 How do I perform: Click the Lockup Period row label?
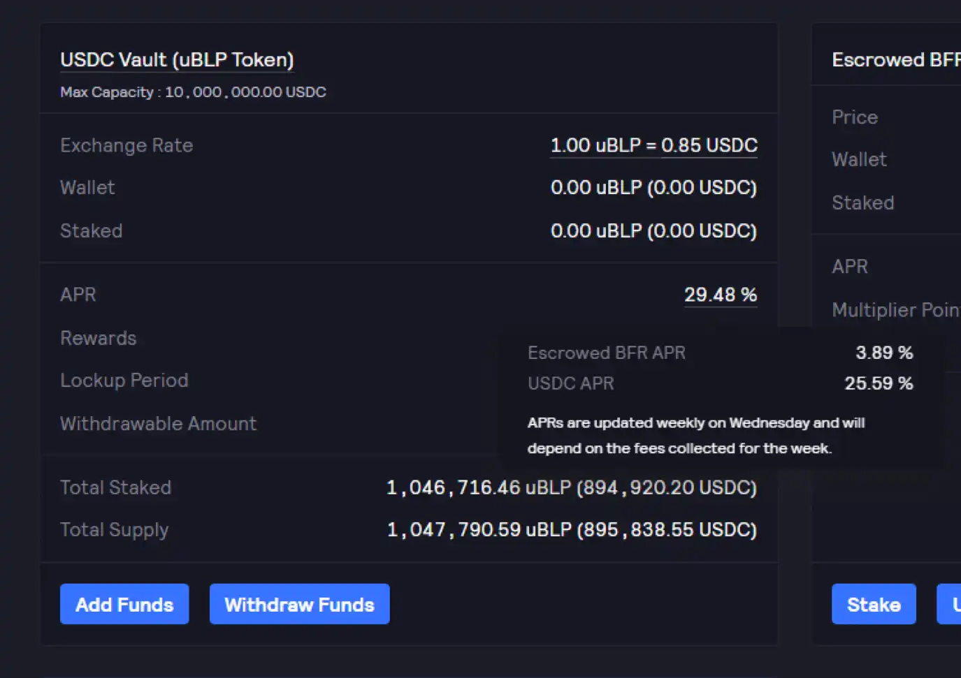pos(124,381)
